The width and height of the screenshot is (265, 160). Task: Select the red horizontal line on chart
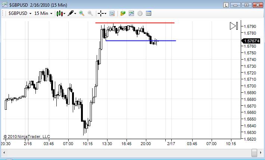coord(135,23)
